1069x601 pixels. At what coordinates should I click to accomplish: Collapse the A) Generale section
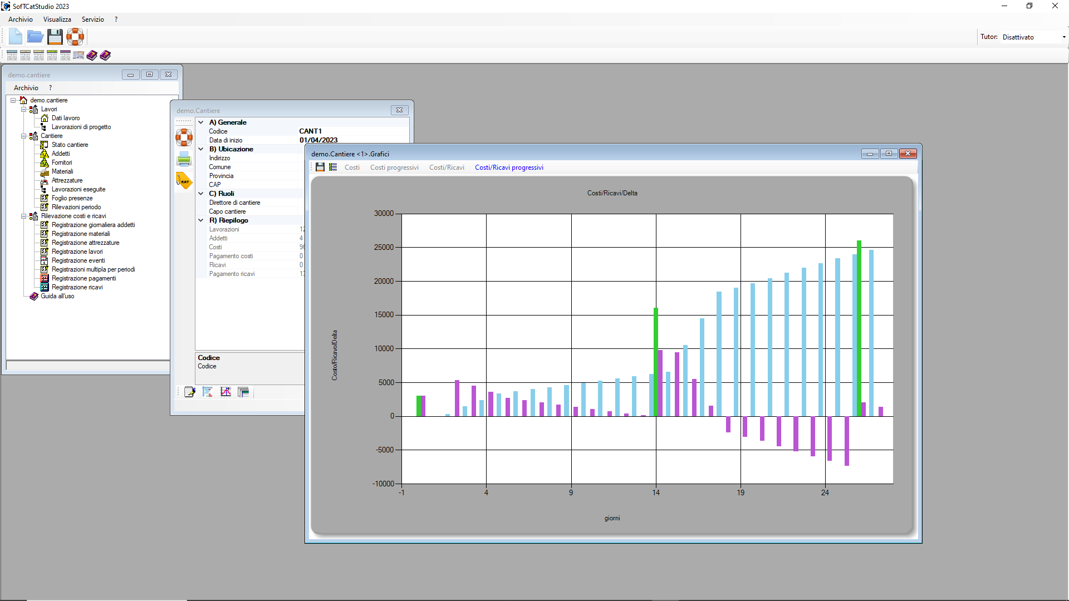(201, 122)
